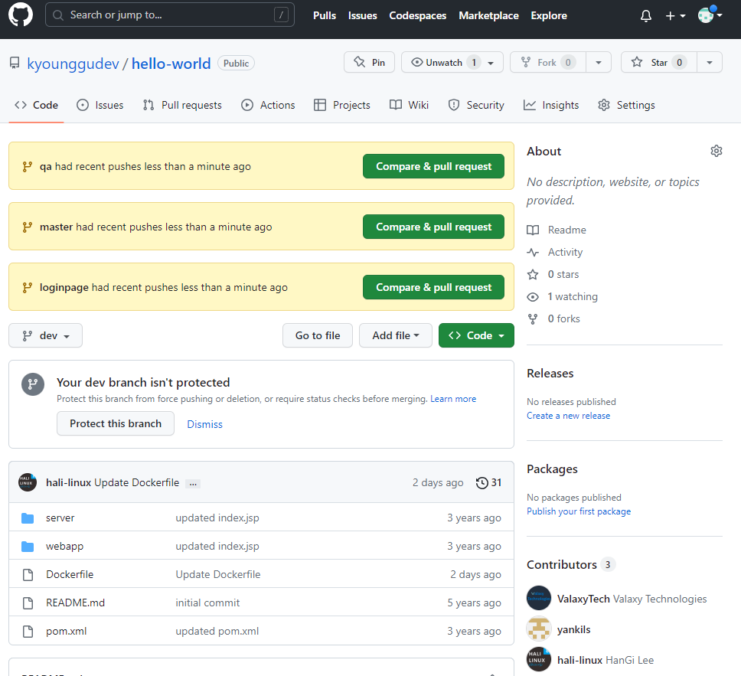Switch to the repository Settings tab

pos(626,105)
